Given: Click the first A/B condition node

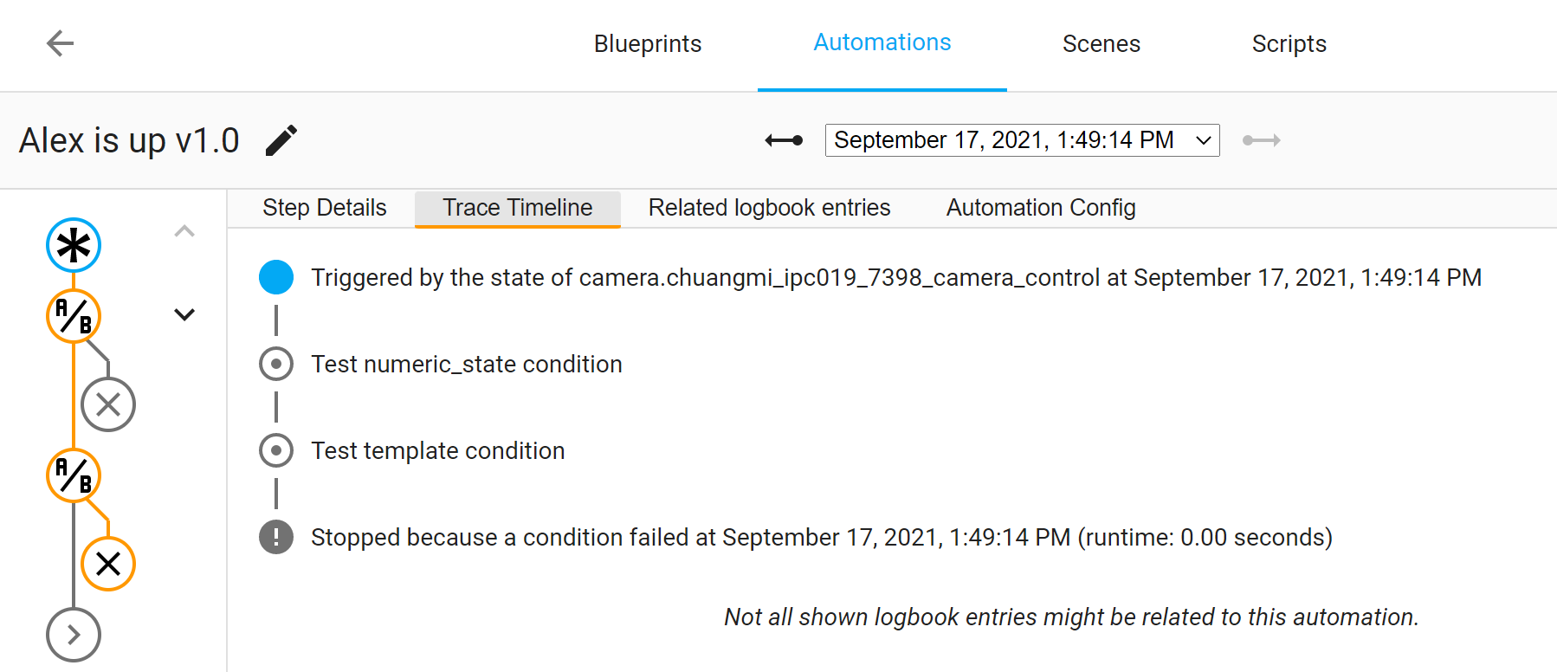Looking at the screenshot, I should 74,316.
